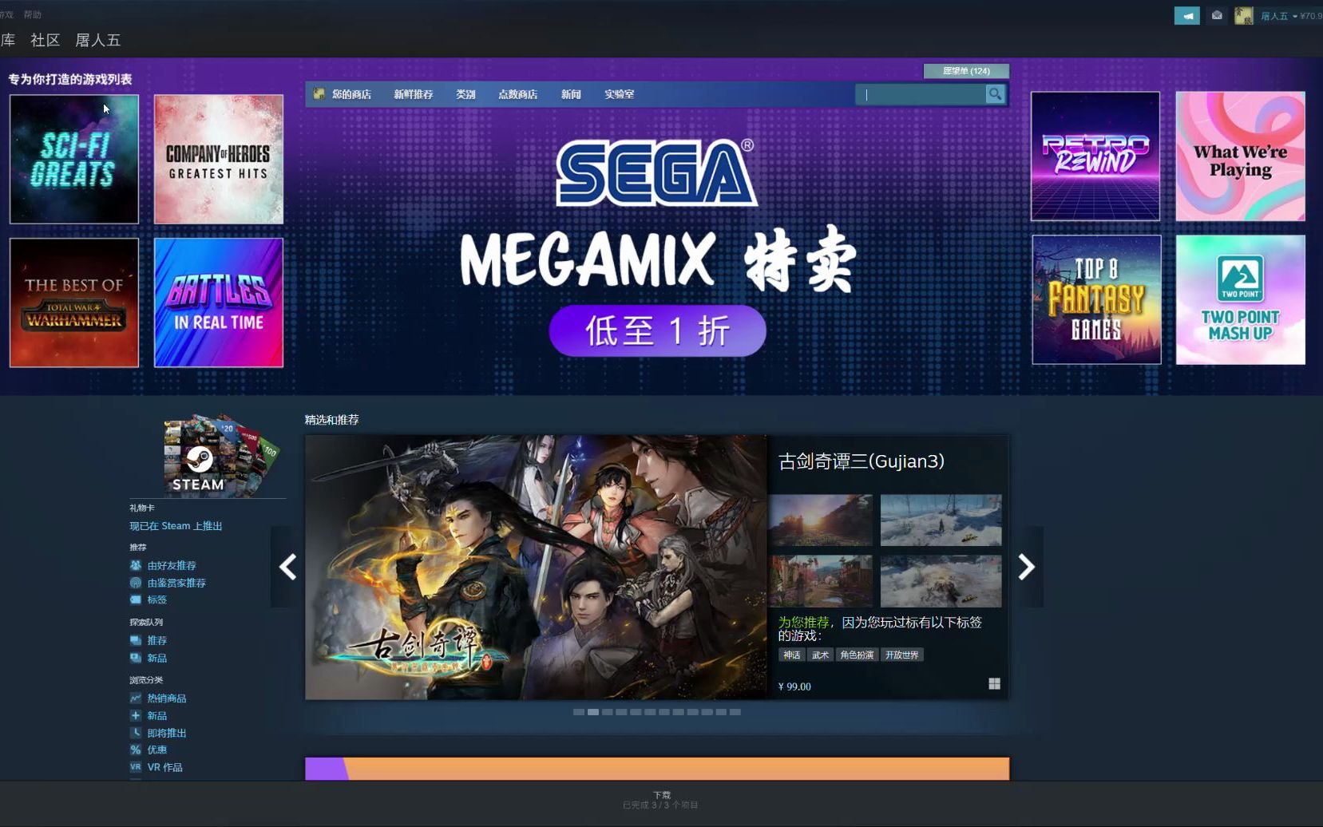Select the first carousel page indicator
This screenshot has height=827, width=1323.
579,712
